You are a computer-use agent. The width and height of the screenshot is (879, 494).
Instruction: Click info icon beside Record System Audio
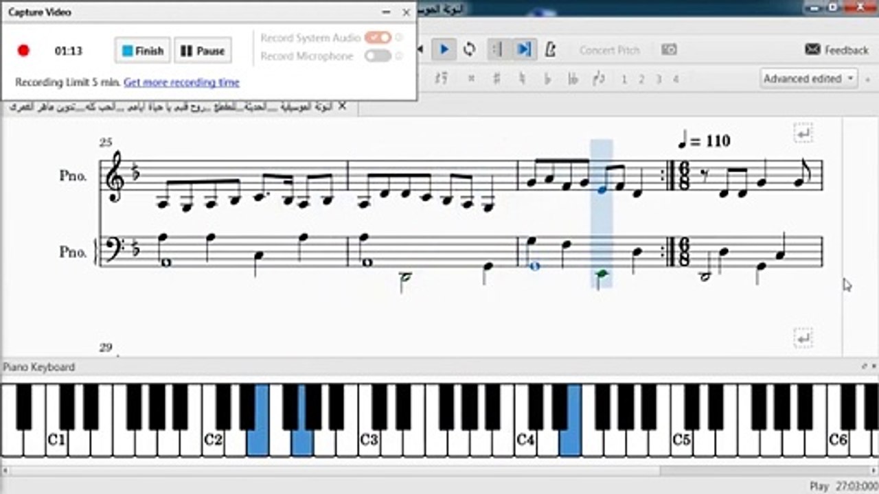click(x=400, y=38)
